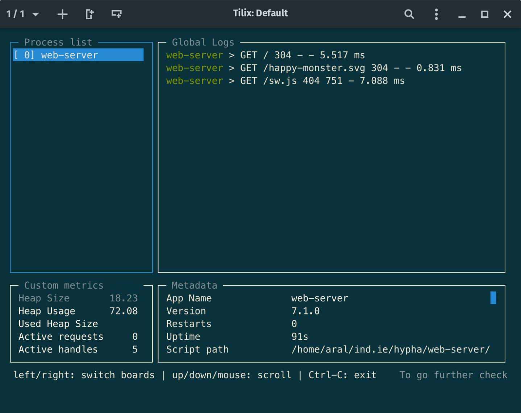Screen dimensions: 521x413
Task: Click the Active handles metric row
Action: click(x=78, y=350)
